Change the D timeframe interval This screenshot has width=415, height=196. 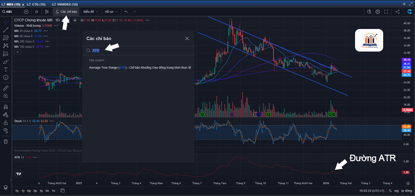tap(36, 12)
